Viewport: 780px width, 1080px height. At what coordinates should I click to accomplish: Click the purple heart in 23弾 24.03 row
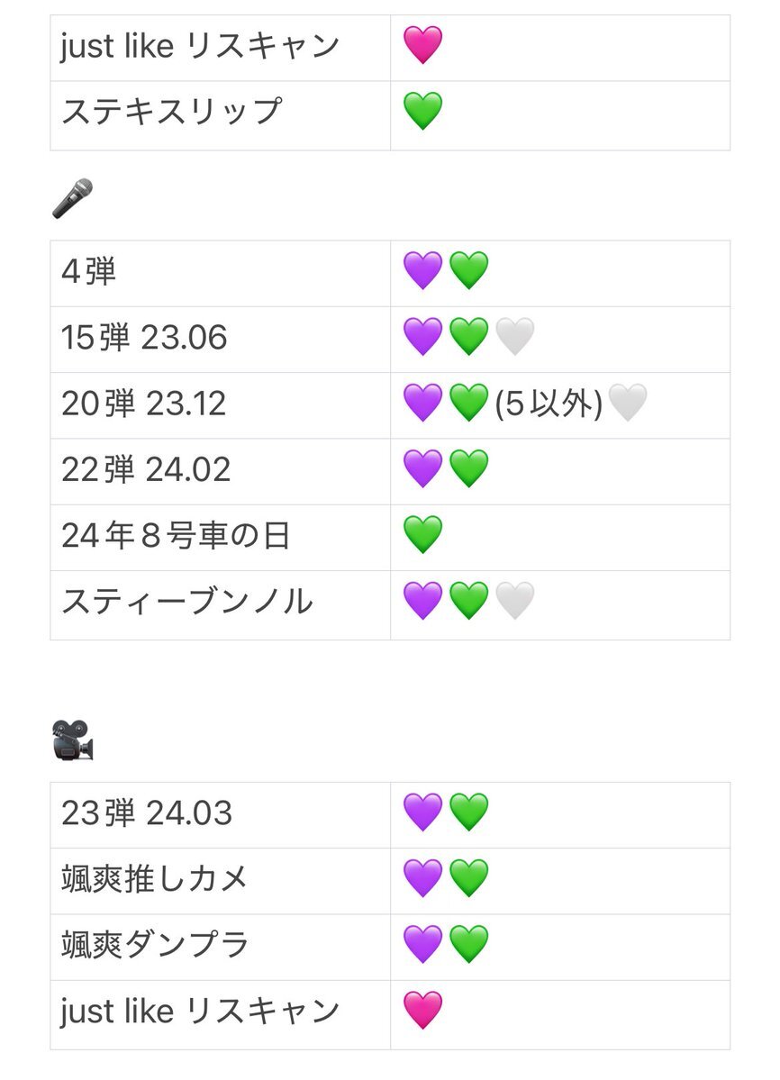[x=422, y=812]
